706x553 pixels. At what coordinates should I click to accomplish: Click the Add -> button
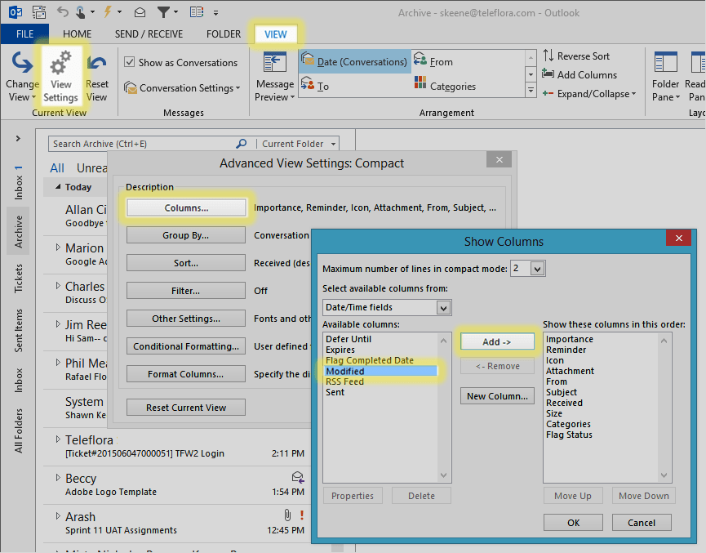(497, 341)
